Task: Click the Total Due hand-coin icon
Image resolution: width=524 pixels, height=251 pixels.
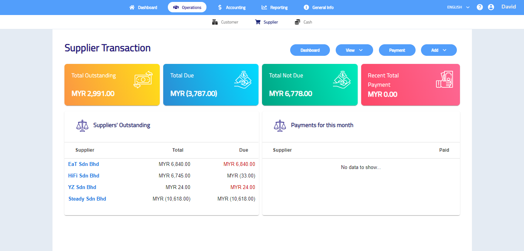Action: [243, 80]
